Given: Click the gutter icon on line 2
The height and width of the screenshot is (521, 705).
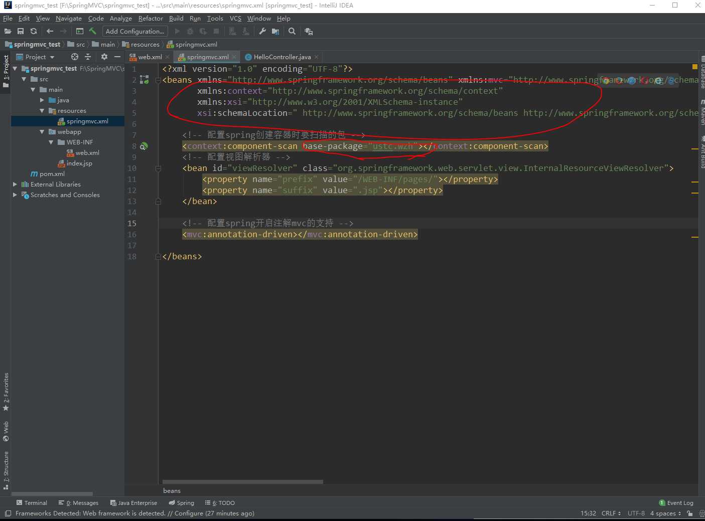Looking at the screenshot, I should pyautogui.click(x=144, y=80).
